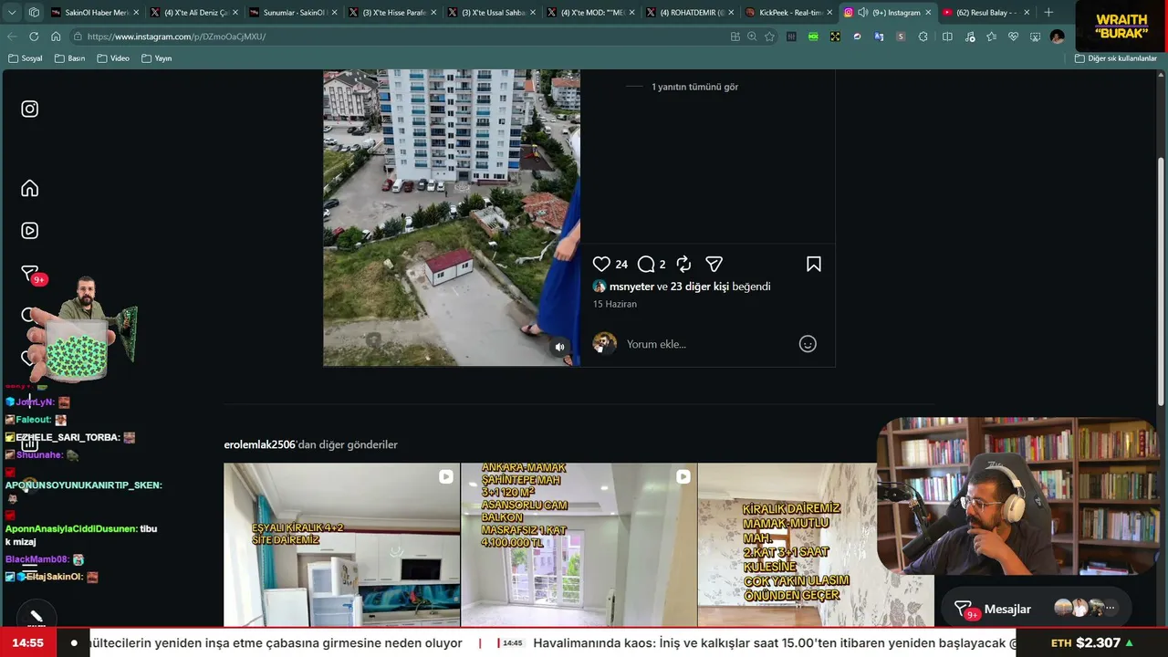Screen dimensions: 1168x657
Task: Expand 'Diğer sık kullanılanlar' bookmarks folder
Action: click(1116, 58)
